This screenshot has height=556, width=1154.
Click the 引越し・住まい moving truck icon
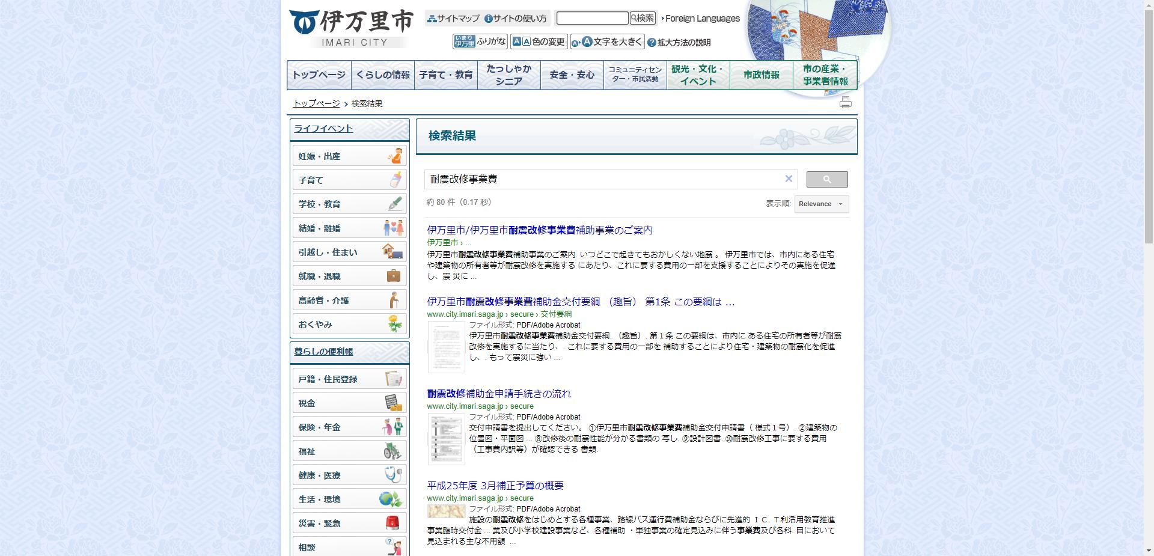[x=393, y=251]
